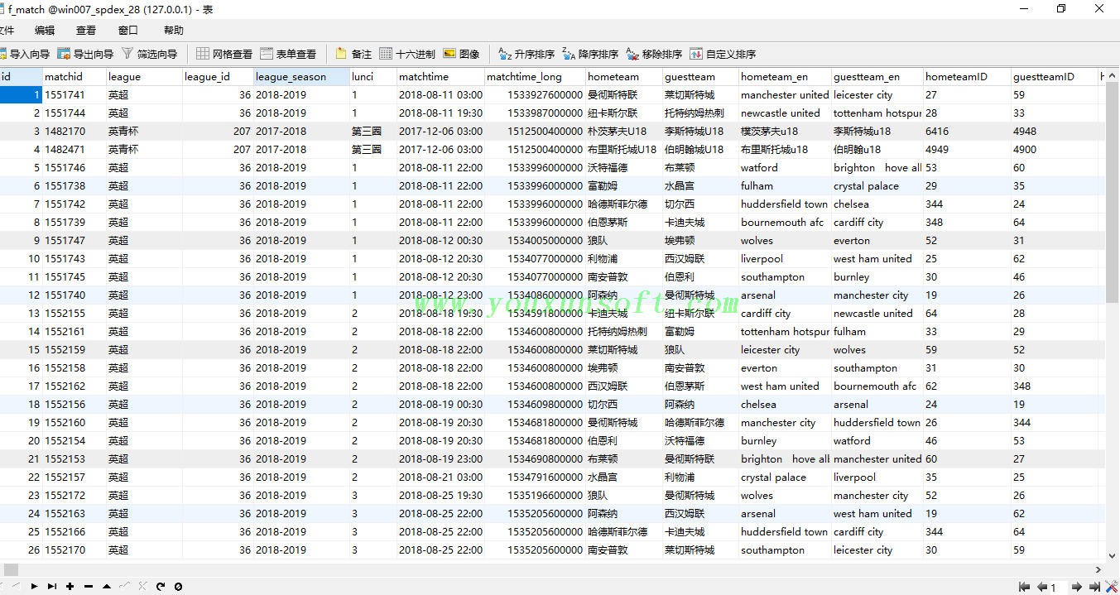Select the matchtime cell 2018-08-21 03:00

(440, 477)
